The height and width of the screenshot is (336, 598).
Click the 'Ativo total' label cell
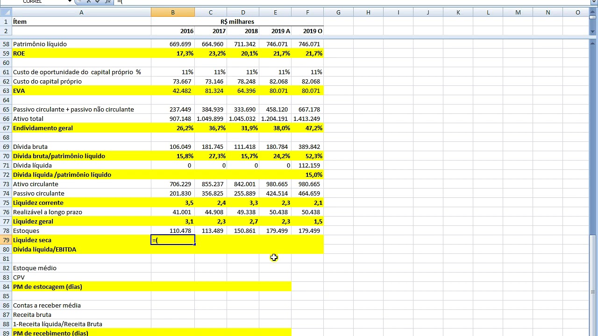point(81,119)
